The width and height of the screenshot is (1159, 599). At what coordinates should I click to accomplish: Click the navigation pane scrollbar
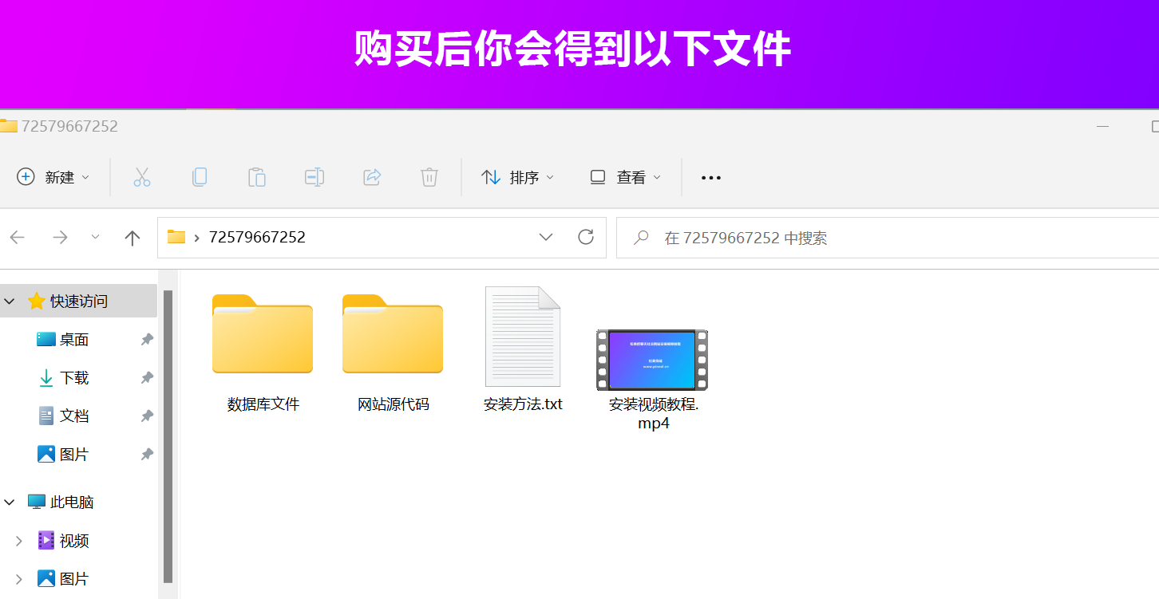(168, 436)
